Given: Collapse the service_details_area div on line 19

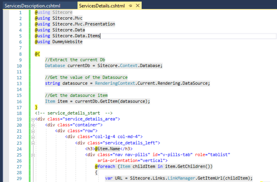Looking at the screenshot, I should pos(32,119).
